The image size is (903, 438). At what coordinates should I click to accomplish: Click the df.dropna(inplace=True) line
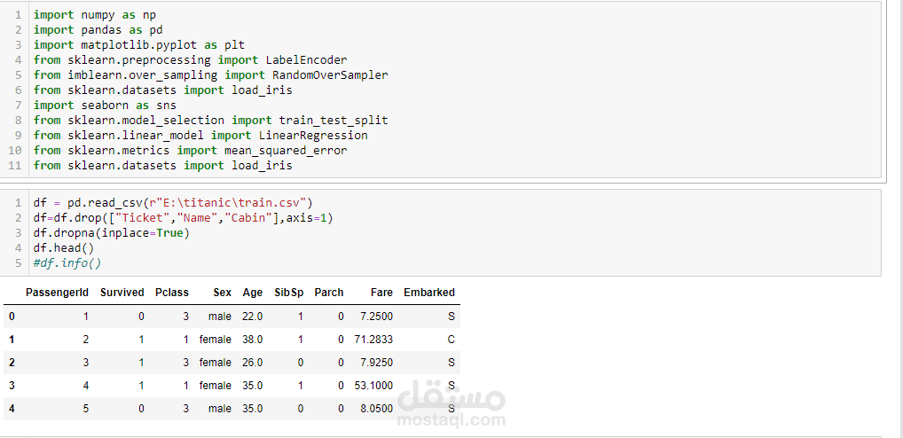112,233
